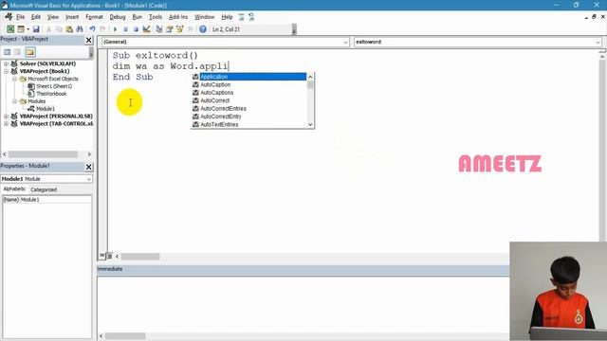Click the Excel icon left of File menu
The height and width of the screenshot is (341, 607).
pos(9,17)
